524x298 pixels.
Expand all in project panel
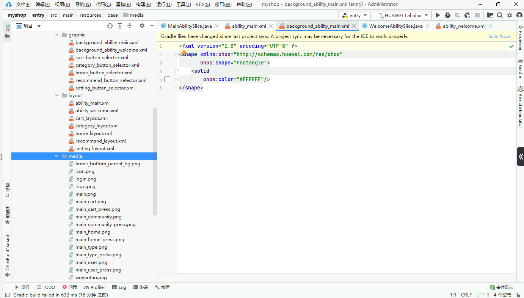tap(120, 26)
